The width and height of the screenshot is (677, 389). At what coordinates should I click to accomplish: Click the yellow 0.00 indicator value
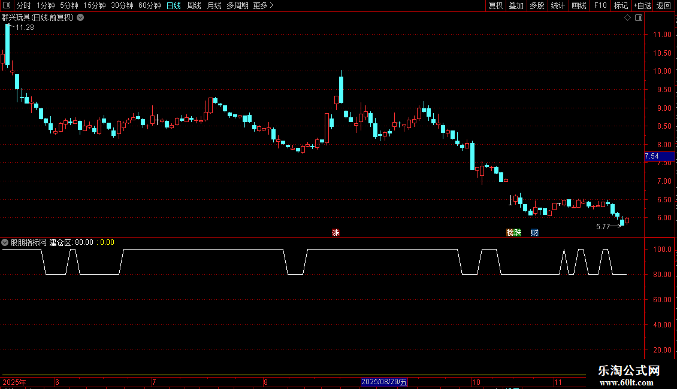pyautogui.click(x=107, y=242)
